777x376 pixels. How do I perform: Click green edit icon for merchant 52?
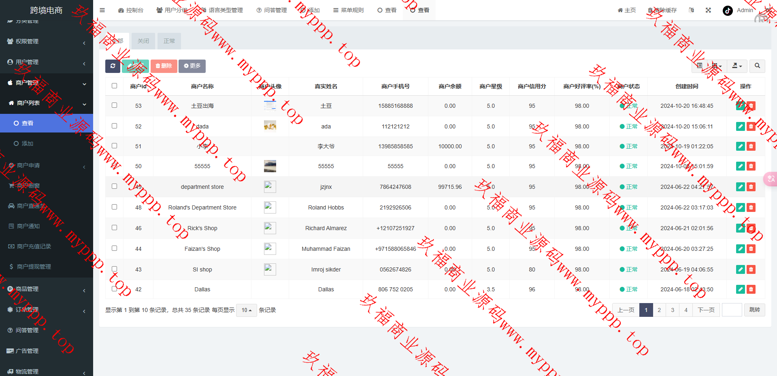click(x=740, y=126)
